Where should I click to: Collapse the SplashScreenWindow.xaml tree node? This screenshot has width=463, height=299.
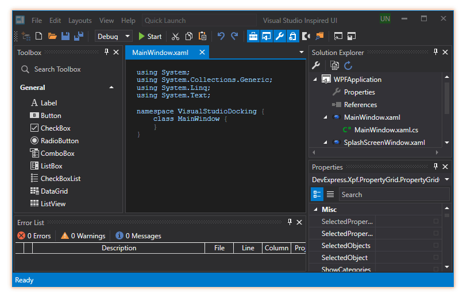coord(325,142)
